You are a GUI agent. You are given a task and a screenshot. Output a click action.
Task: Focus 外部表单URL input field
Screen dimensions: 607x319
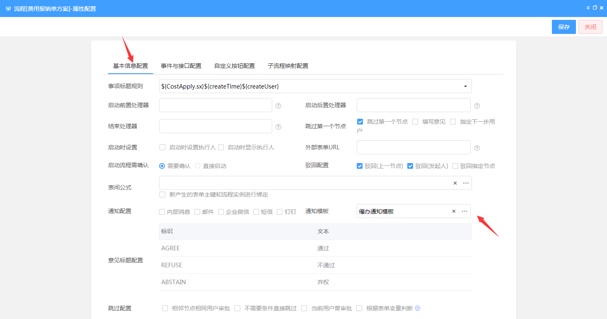coord(414,147)
